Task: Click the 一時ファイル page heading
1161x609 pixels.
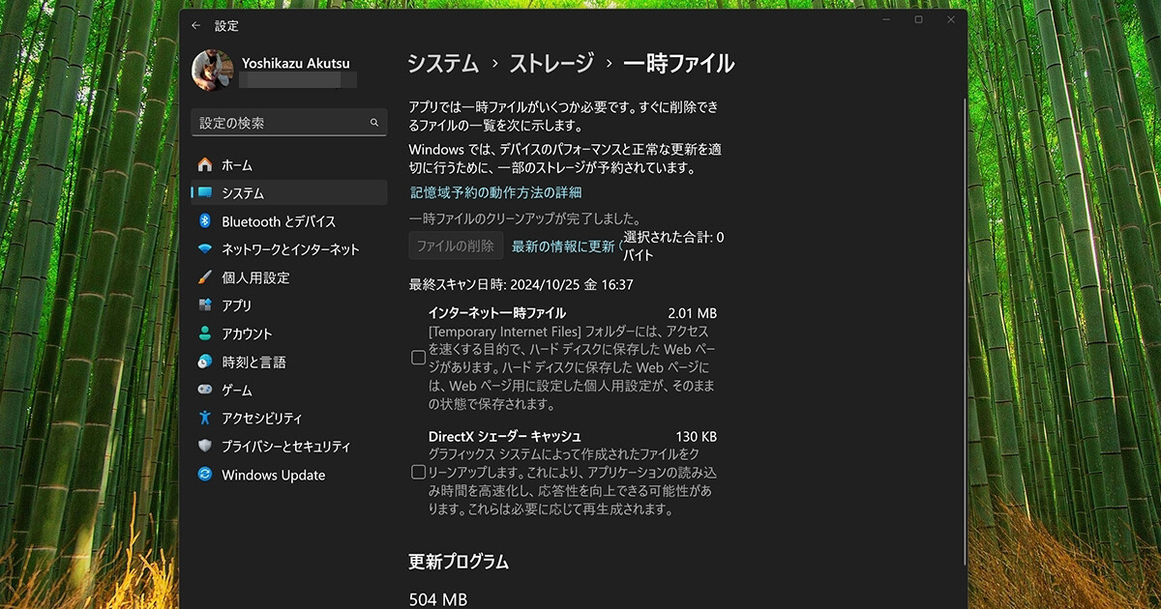Action: [679, 64]
